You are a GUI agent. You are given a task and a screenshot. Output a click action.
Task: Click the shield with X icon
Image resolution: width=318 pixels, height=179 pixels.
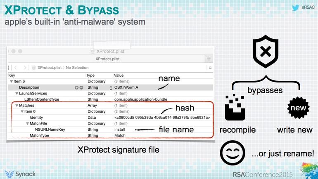tap(266, 52)
